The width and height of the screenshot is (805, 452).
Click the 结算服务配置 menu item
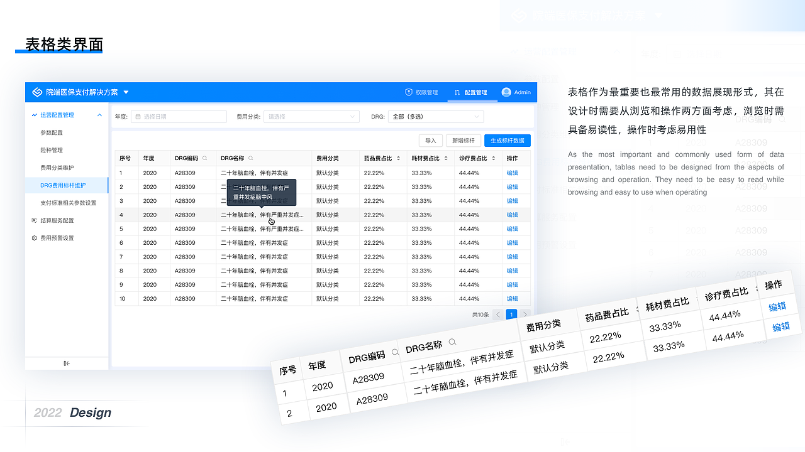(57, 220)
